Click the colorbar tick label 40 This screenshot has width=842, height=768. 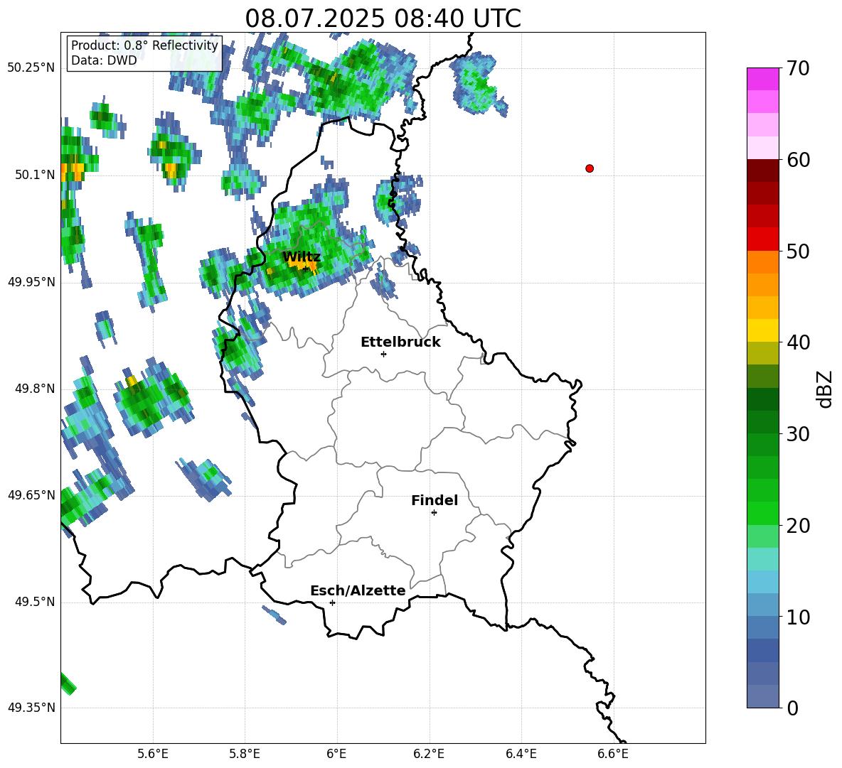[797, 342]
